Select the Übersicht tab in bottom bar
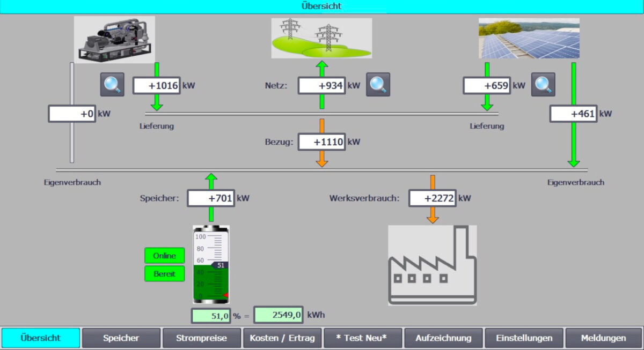This screenshot has height=350, width=644. click(x=41, y=338)
